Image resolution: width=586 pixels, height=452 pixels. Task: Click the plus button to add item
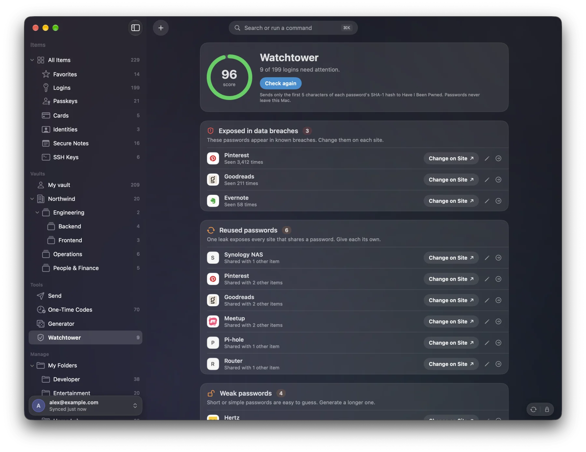[x=161, y=28]
